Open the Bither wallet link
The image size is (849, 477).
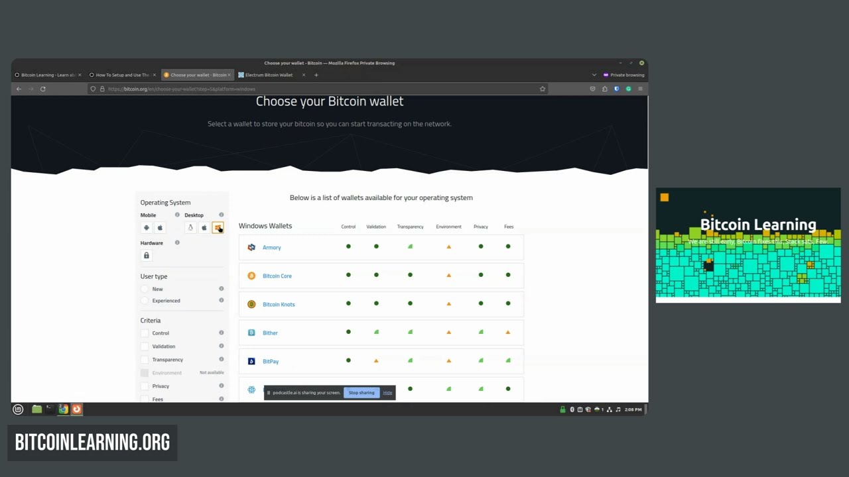pyautogui.click(x=270, y=333)
